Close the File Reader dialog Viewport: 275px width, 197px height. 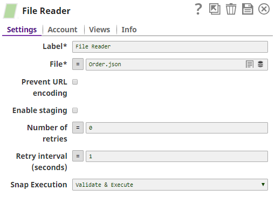264,9
